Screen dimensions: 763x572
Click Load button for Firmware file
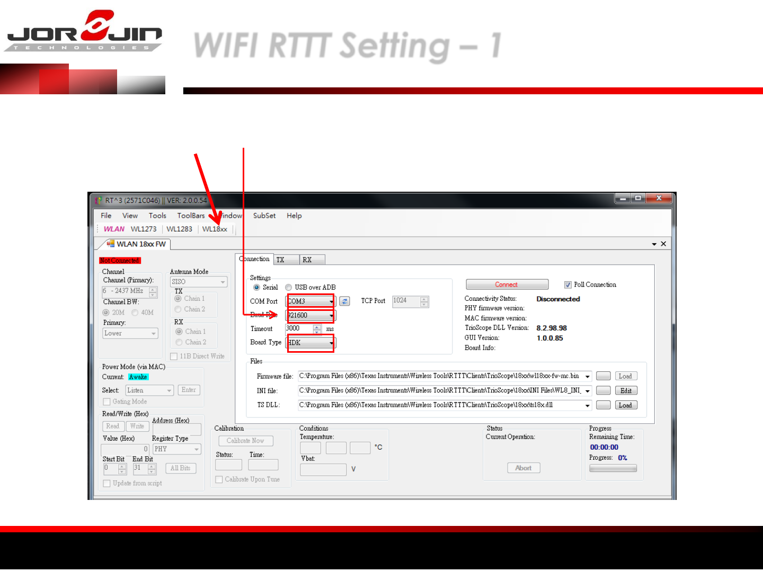(x=626, y=376)
